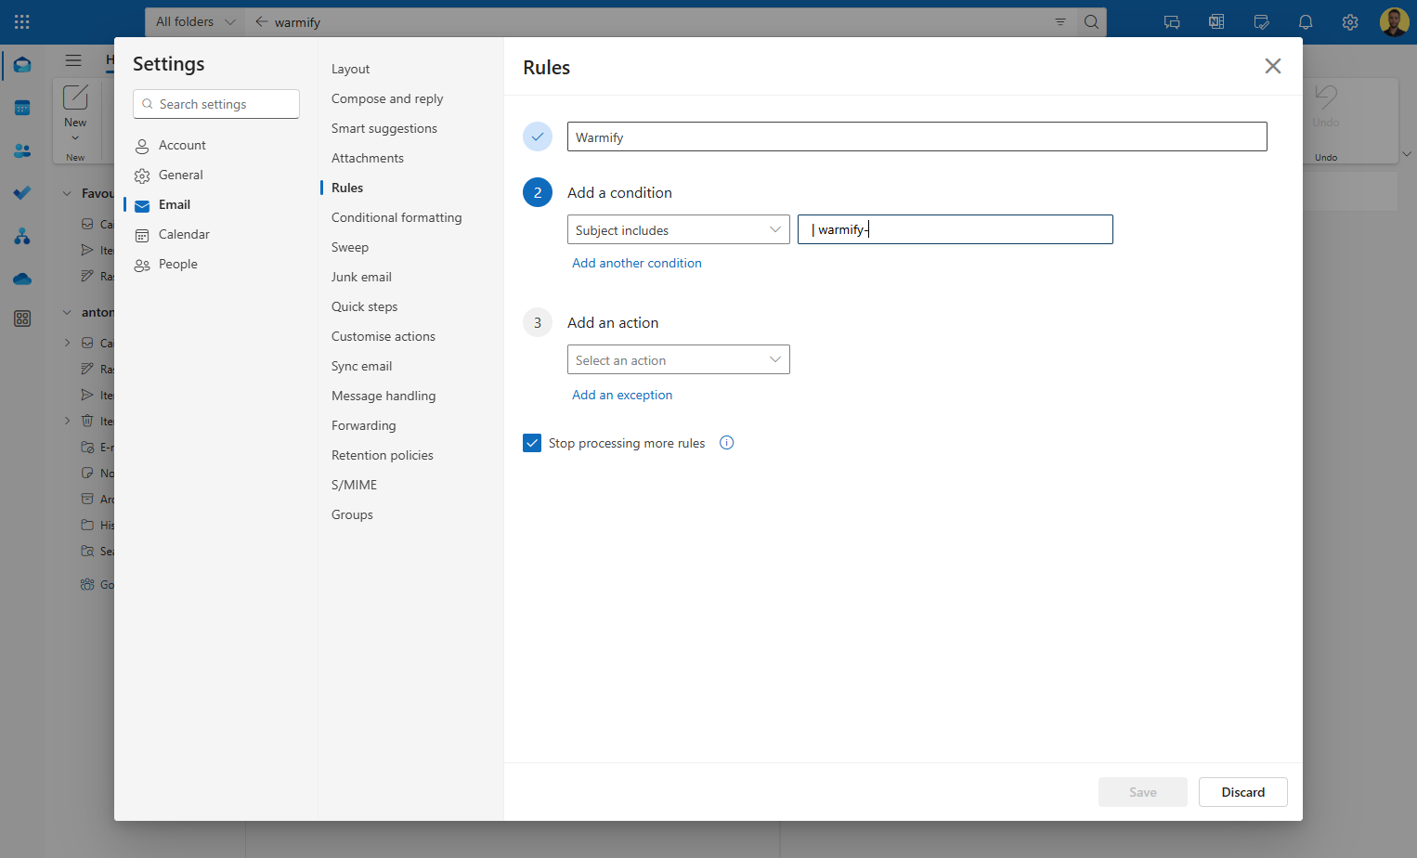The width and height of the screenshot is (1417, 858).
Task: Go back using search bar arrow
Action: pos(261,21)
